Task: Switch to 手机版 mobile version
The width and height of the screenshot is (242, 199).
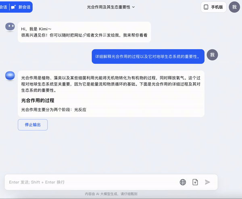Action: click(x=213, y=7)
